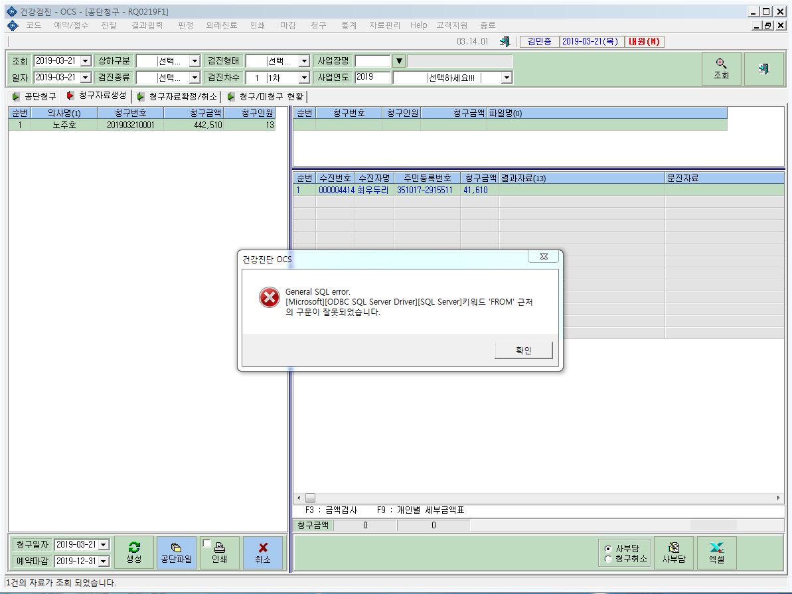792x594 pixels.
Task: Export with the 엑셀 icon button
Action: point(717,553)
